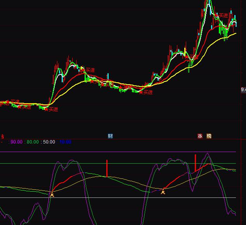The image size is (246, 225).
Task: Click the first red vertical signal bar in oscillator
Action: 107,168
